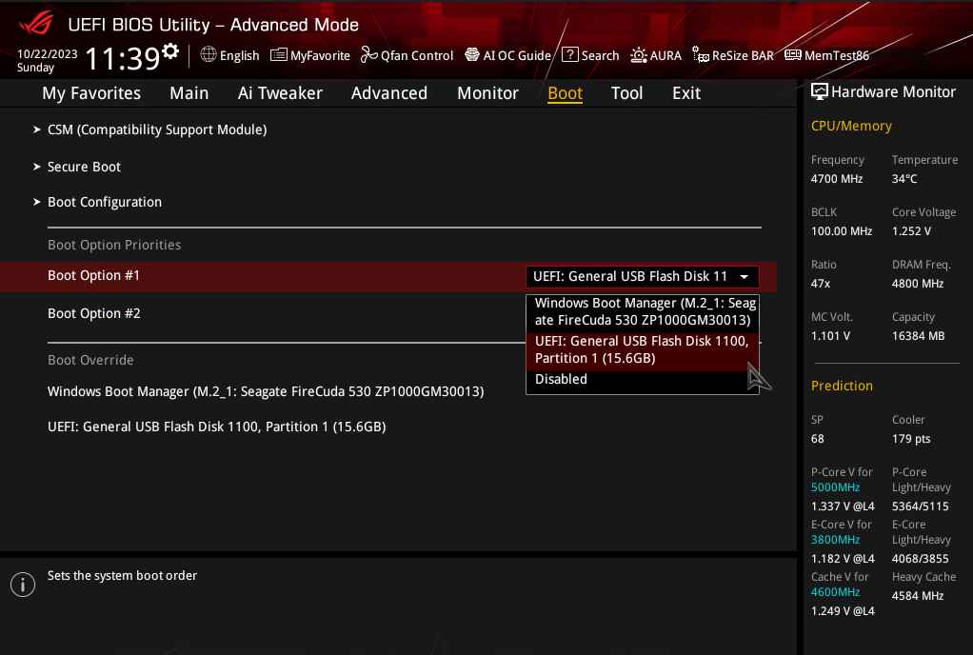Choose Disabled in the boot option list
973x655 pixels.
pos(562,379)
